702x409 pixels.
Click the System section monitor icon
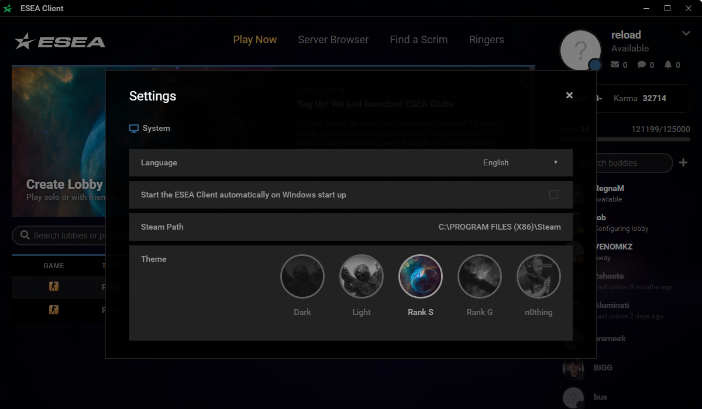coord(134,129)
